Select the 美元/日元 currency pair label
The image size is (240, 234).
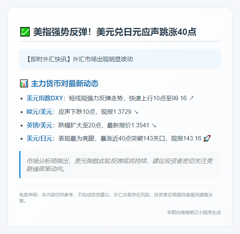coord(39,139)
